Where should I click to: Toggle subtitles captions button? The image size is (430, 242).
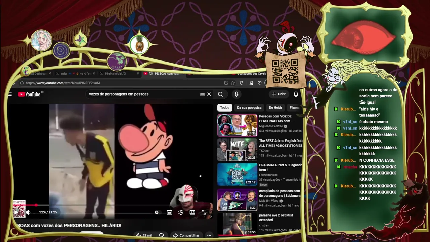point(170,212)
